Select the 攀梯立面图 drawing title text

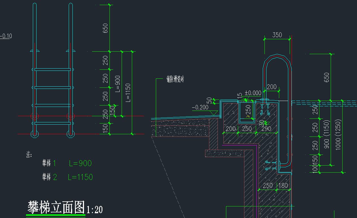(56, 207)
